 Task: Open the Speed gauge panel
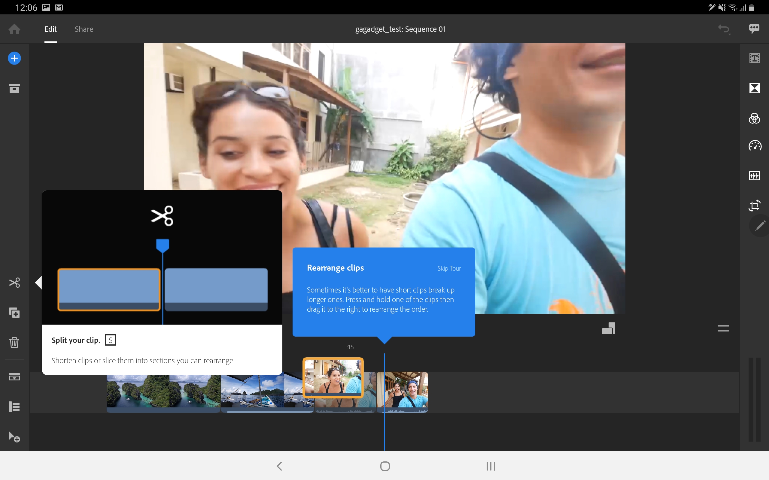tap(755, 146)
